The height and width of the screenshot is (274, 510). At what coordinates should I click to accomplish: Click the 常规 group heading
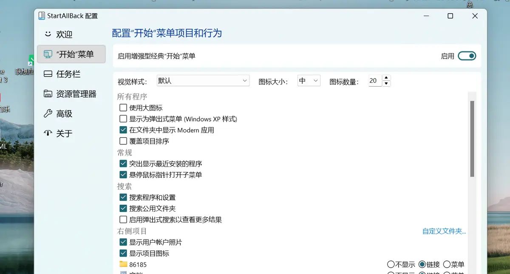coord(125,152)
